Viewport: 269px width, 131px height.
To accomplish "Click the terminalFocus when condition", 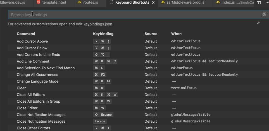I will click(184, 88).
